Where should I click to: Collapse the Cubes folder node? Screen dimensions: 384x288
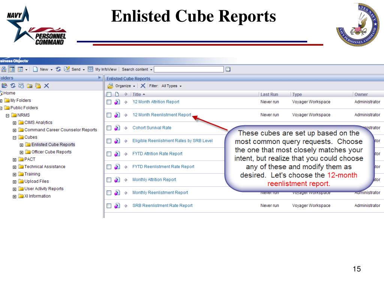tap(15, 138)
